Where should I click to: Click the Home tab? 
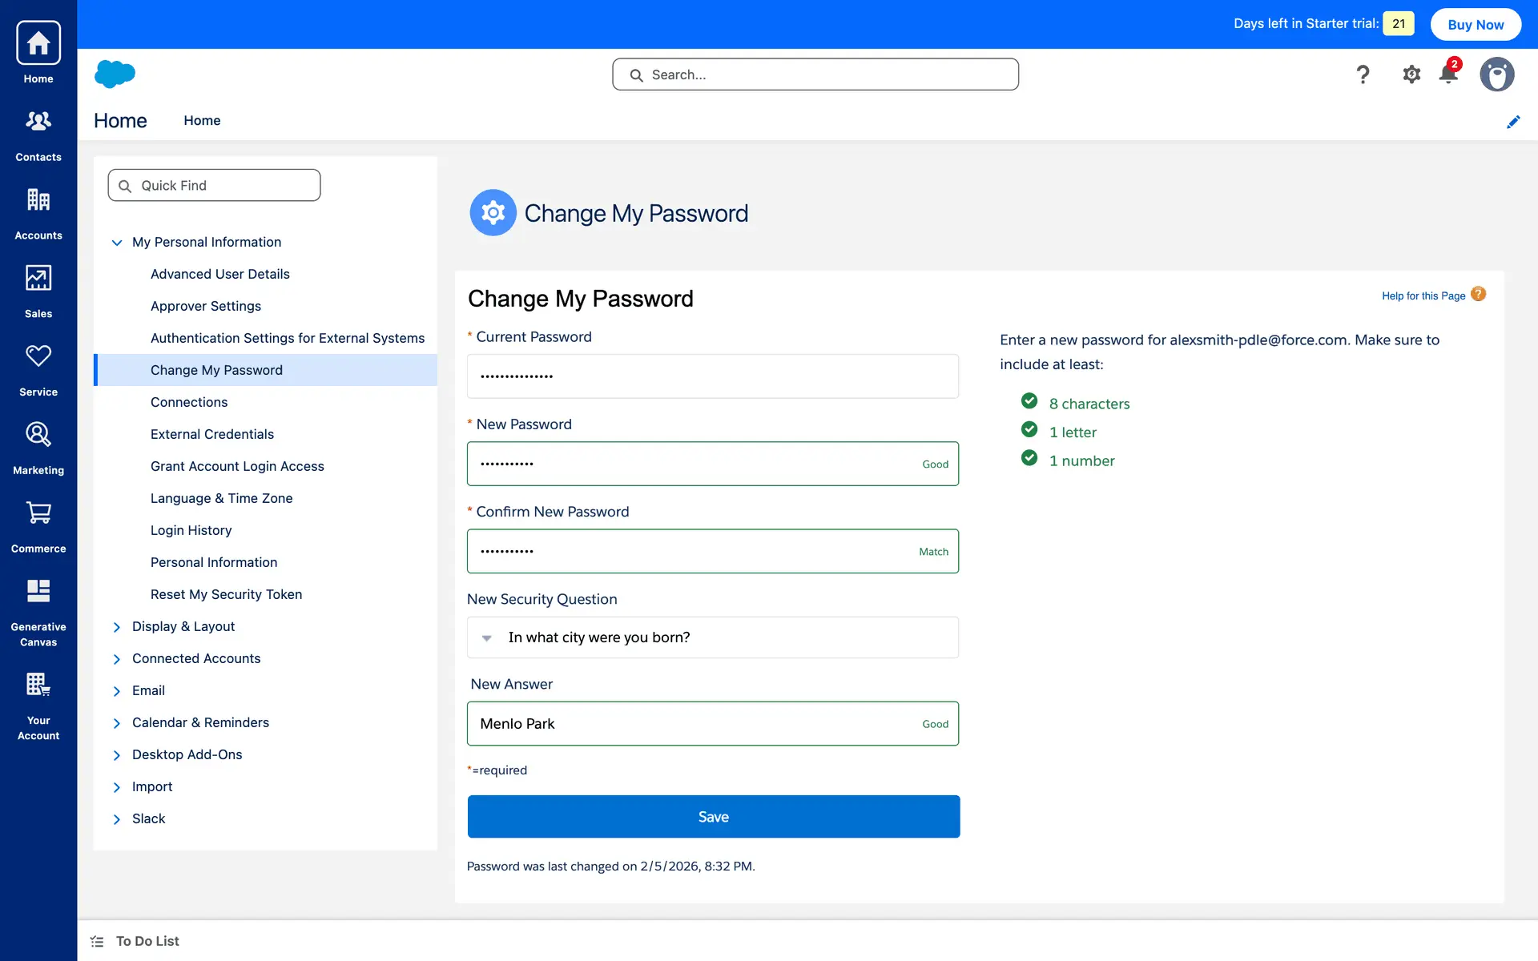202,120
